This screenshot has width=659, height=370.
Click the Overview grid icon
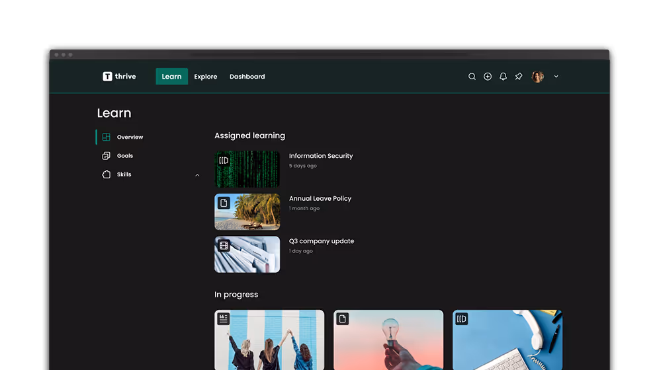coord(107,137)
